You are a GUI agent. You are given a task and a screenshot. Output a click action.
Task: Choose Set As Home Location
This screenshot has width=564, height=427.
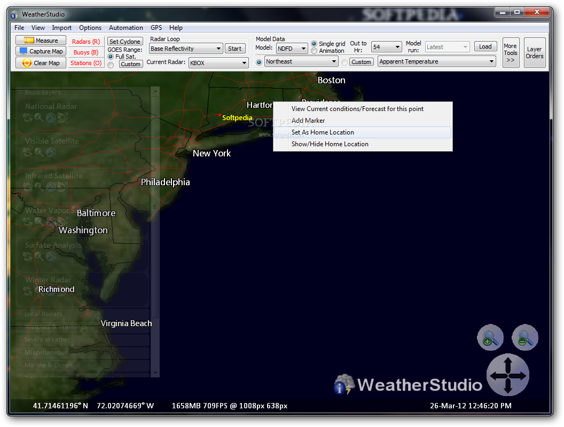[x=363, y=132]
